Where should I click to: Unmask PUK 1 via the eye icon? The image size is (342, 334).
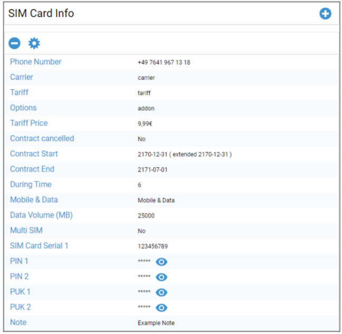161,292
